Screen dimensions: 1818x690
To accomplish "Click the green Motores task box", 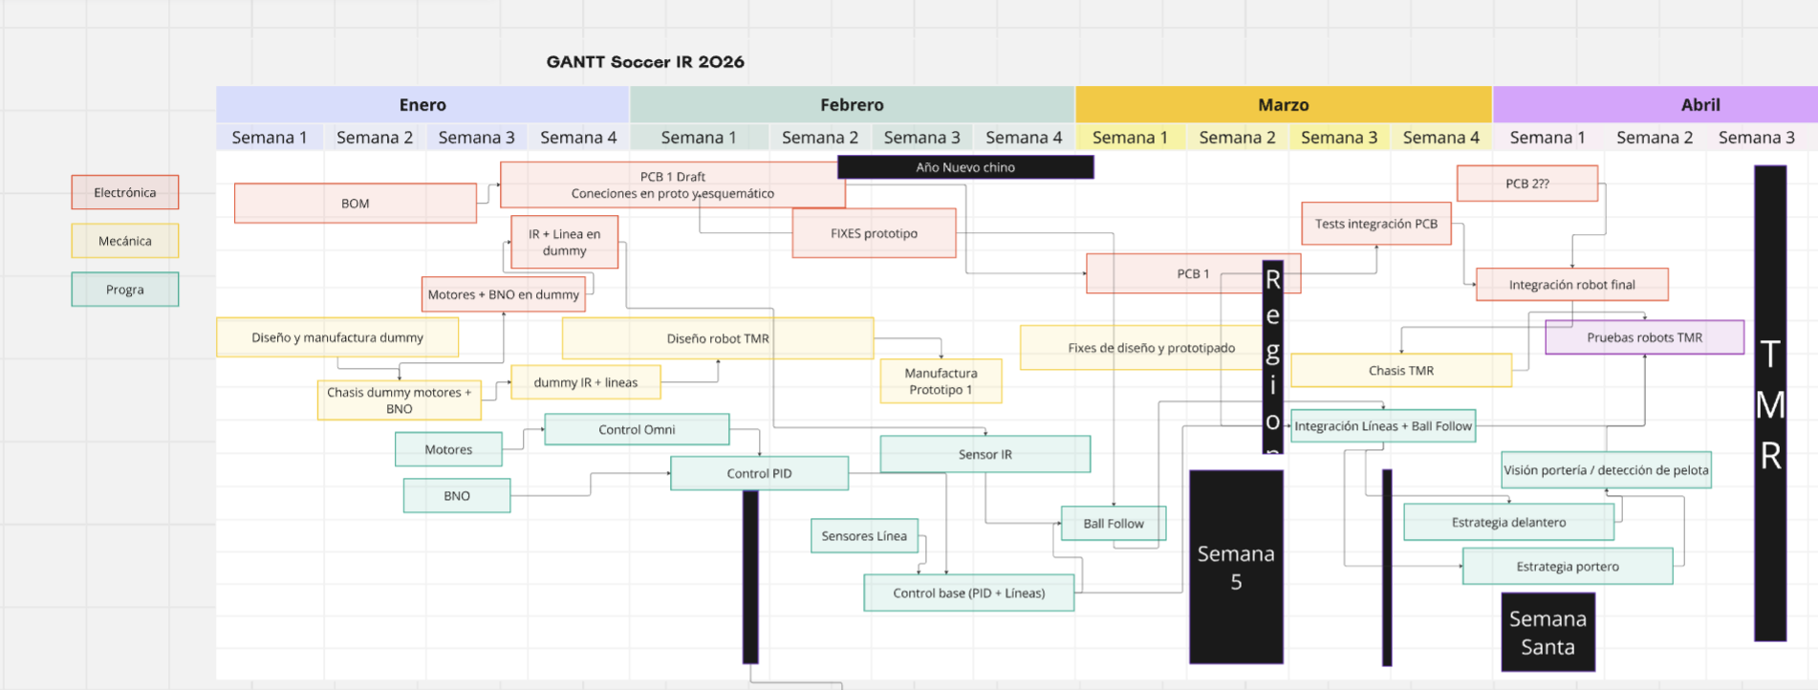I will pyautogui.click(x=448, y=449).
